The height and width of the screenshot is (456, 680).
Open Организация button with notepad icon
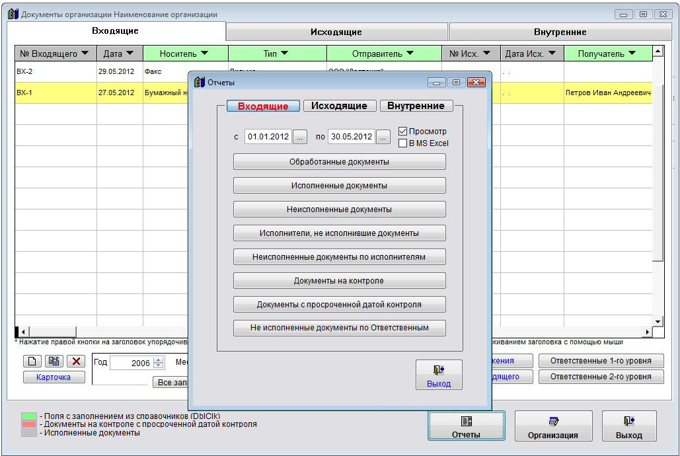[553, 426]
